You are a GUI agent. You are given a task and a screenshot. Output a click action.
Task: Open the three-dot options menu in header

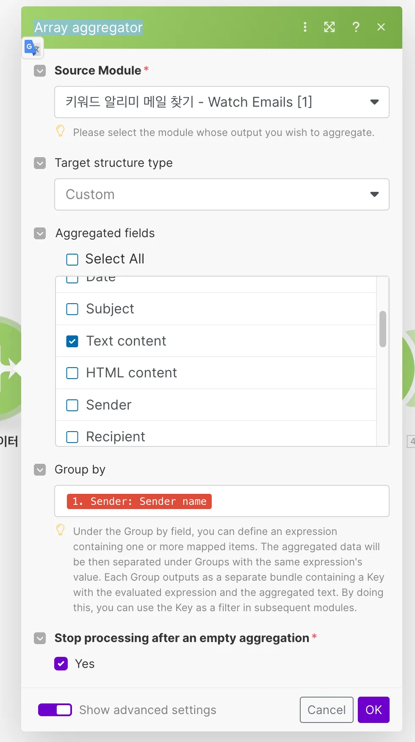[x=305, y=27]
